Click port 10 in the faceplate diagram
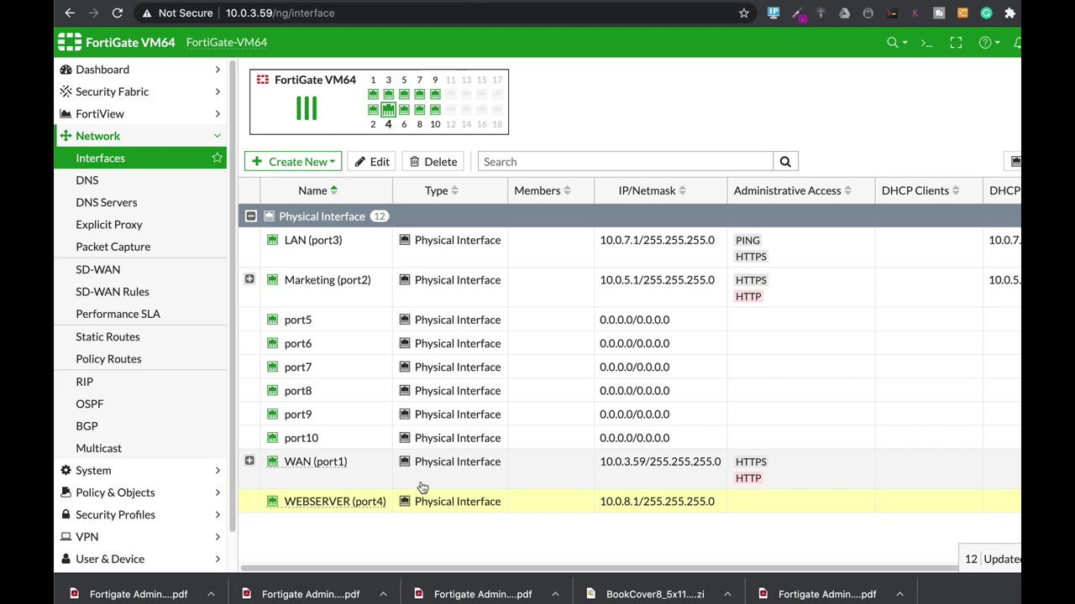 pos(435,109)
